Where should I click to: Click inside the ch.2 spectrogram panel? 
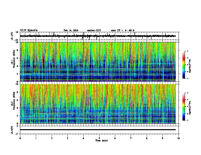point(98,104)
